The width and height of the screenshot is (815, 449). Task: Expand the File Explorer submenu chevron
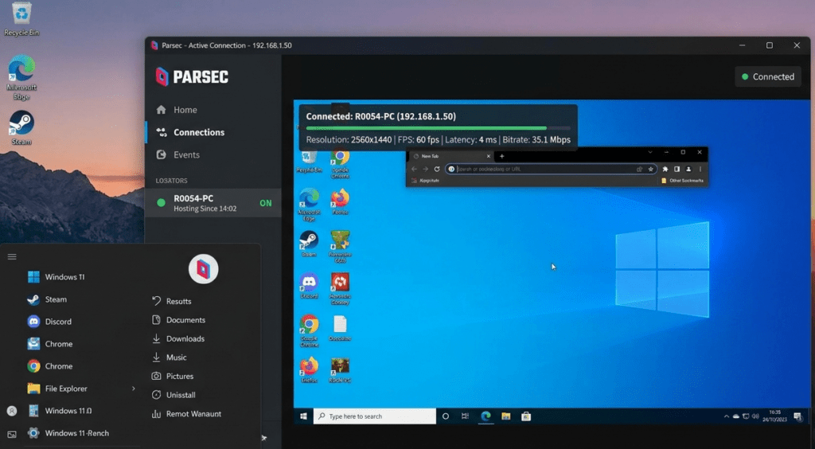tap(134, 388)
